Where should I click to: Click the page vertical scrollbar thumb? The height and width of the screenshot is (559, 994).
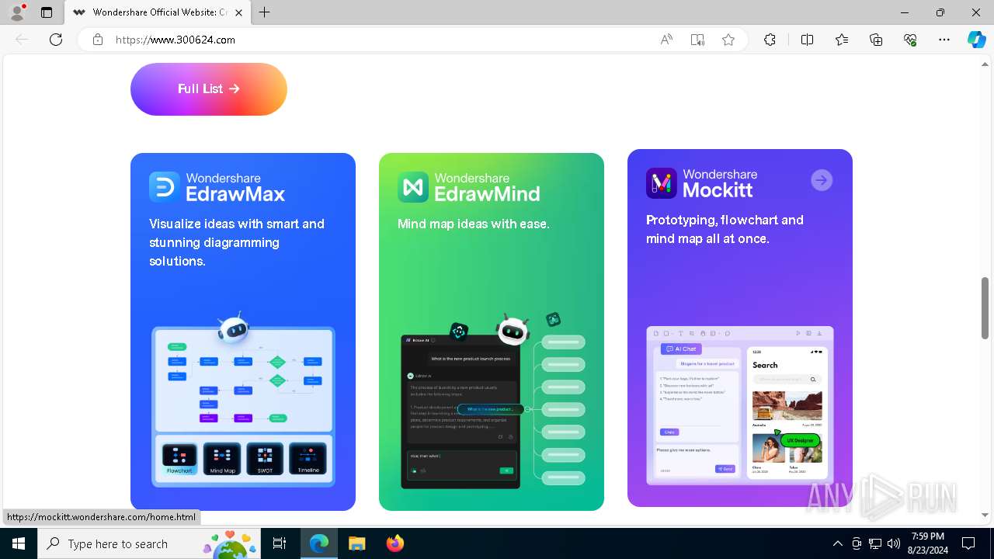[x=985, y=307]
